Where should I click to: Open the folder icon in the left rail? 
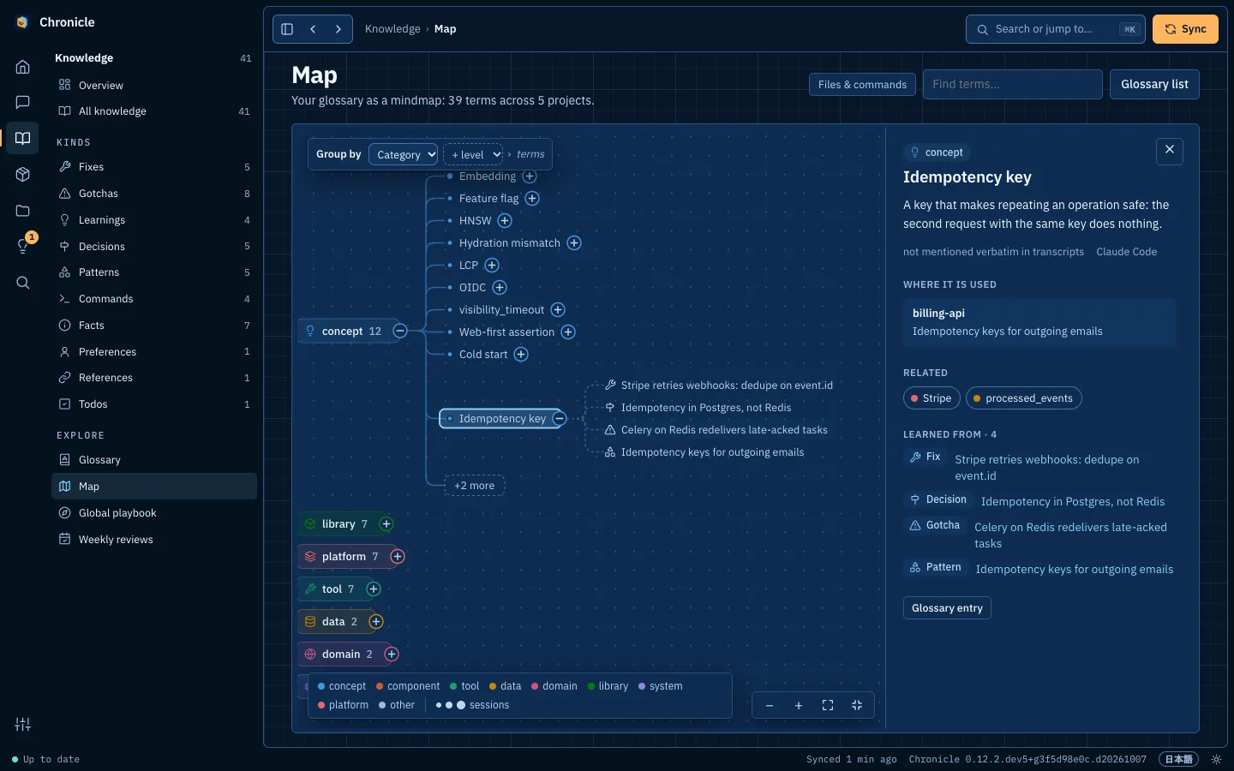[x=23, y=211]
